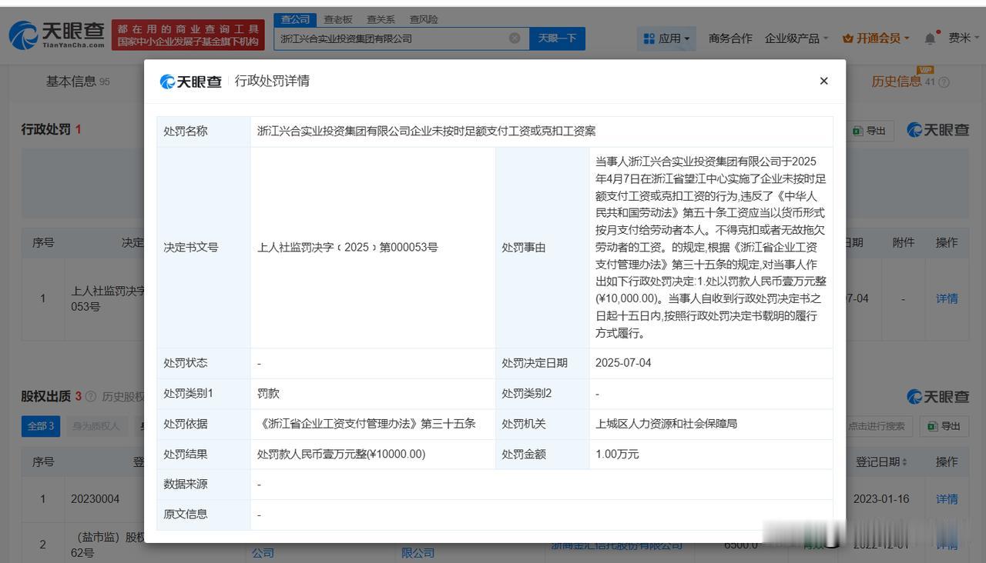Image resolution: width=986 pixels, height=563 pixels.
Task: Export the 行政处罚 table via 导出
Action: [869, 131]
